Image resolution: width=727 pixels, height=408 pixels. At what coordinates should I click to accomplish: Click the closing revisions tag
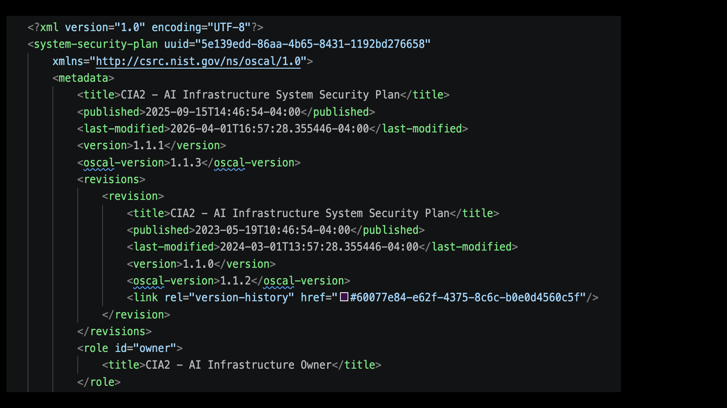coord(114,331)
